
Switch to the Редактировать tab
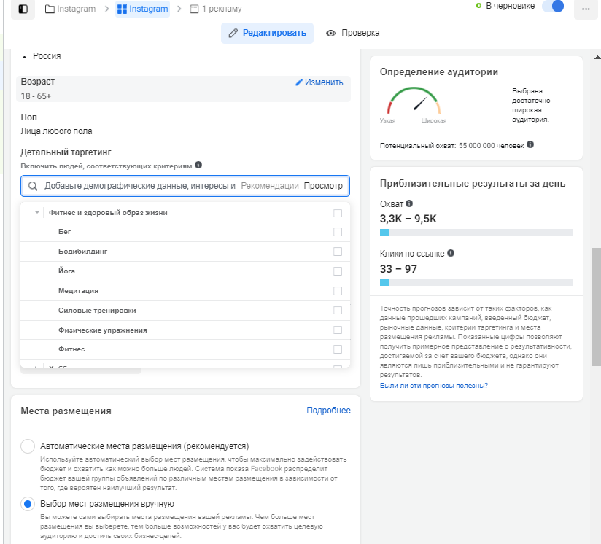pos(268,34)
